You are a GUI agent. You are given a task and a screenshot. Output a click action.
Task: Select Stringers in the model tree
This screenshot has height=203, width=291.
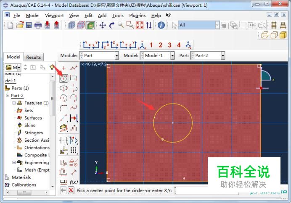34,133
